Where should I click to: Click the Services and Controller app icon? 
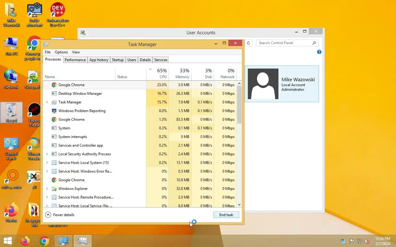point(54,145)
